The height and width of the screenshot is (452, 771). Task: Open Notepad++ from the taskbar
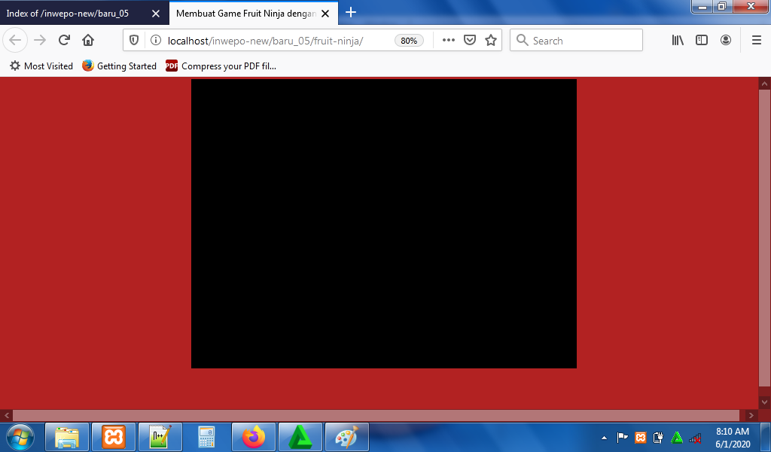pos(160,437)
